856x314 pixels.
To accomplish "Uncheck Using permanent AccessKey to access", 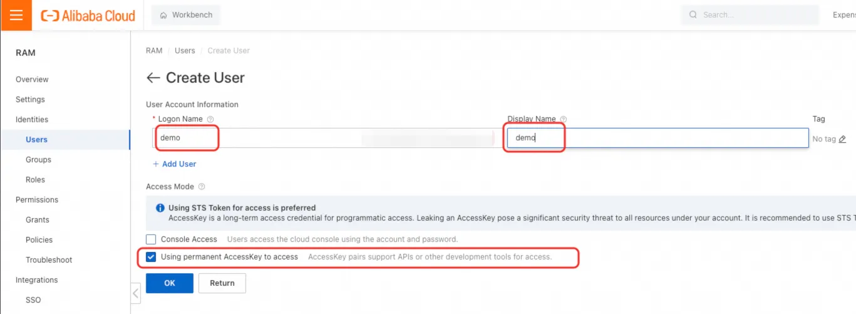I will tap(151, 257).
